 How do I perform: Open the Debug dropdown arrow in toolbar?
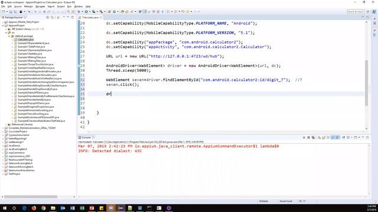82,12
